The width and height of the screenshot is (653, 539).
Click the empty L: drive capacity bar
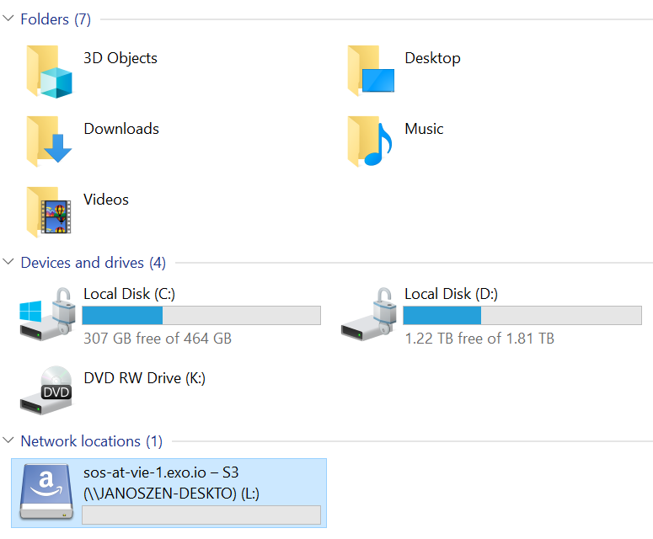(201, 515)
